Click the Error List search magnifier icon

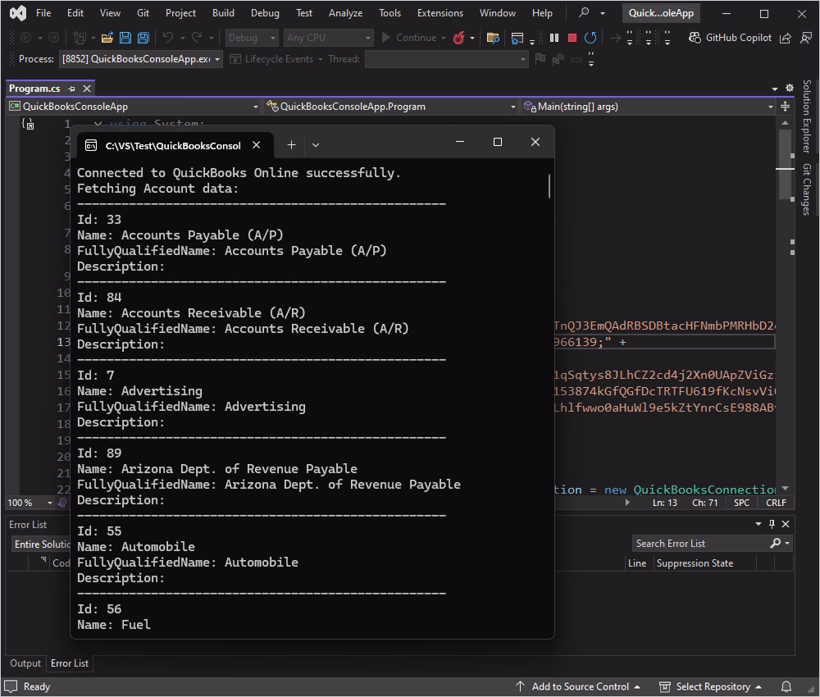click(x=775, y=544)
